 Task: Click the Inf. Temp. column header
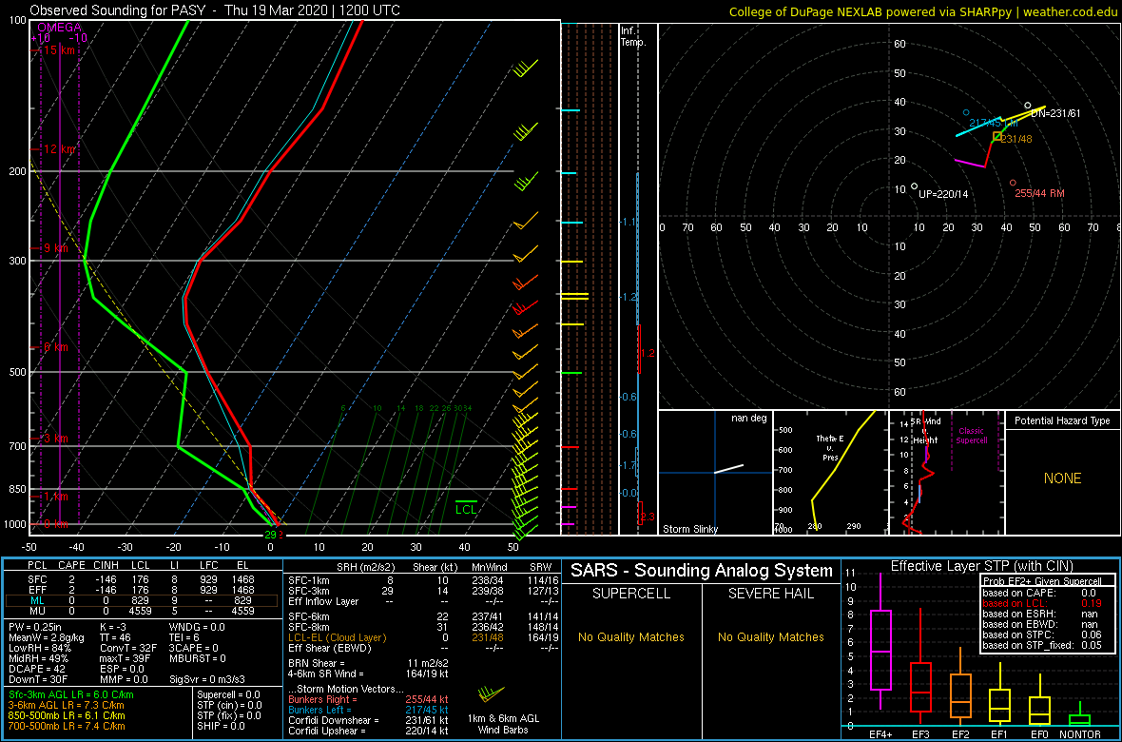(x=633, y=36)
